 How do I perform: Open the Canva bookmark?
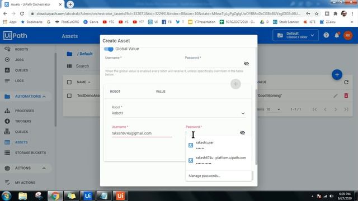(x=91, y=22)
